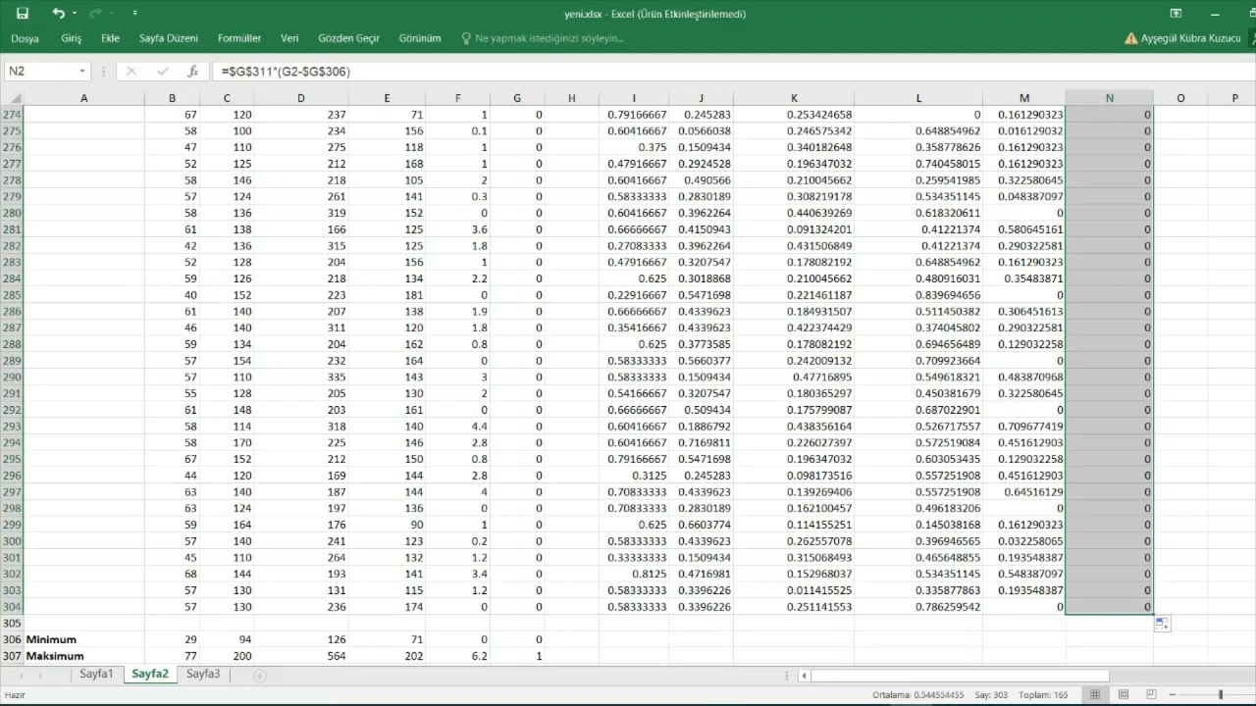
Task: Open the Sayfa Düzeni tab
Action: [169, 38]
